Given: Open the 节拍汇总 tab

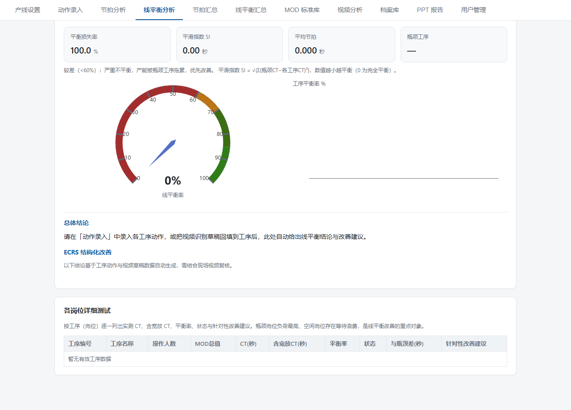Looking at the screenshot, I should point(205,10).
